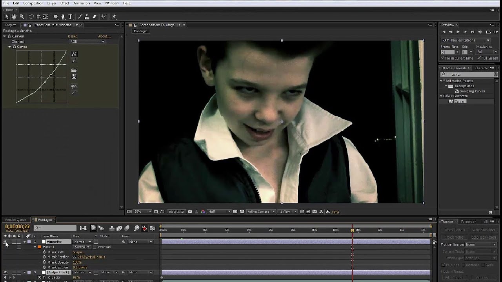Select the Roto Brush tool
502x282 pixels.
coord(104,16)
